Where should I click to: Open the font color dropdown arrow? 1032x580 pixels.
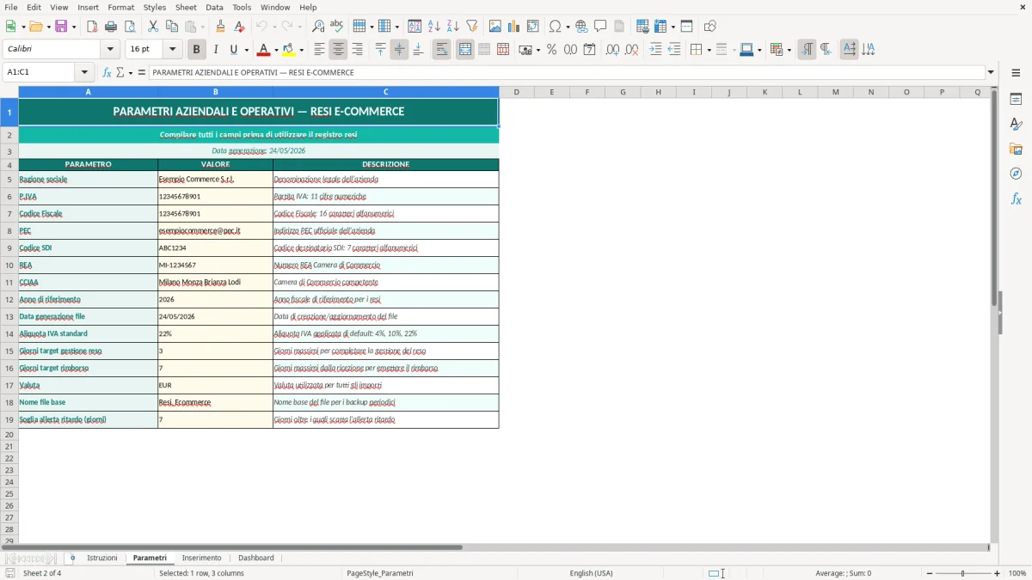(276, 50)
